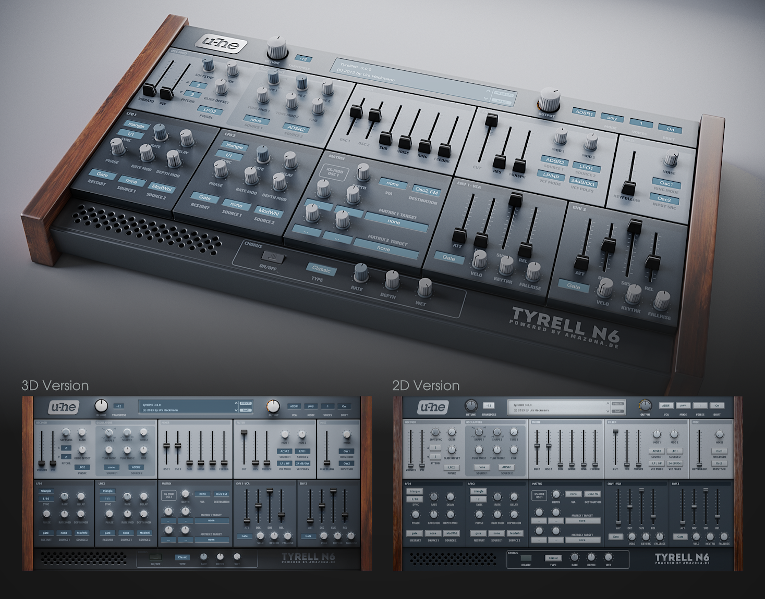
Task: Click PRESETS button in small 3D Version
Action: (x=246, y=403)
